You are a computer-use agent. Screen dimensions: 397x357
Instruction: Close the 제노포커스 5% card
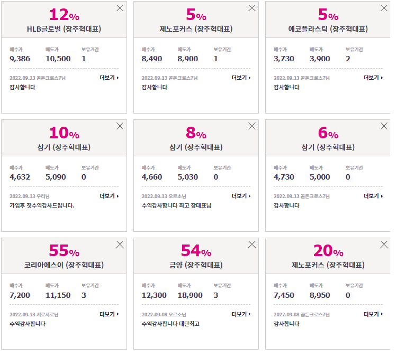coord(251,8)
